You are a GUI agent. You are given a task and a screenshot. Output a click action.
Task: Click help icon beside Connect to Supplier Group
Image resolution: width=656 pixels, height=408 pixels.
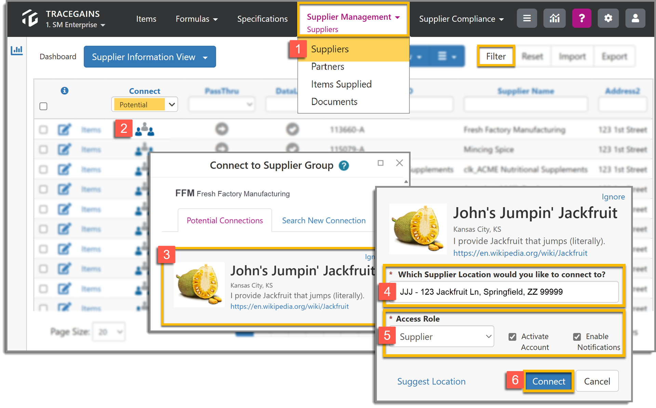coord(344,166)
